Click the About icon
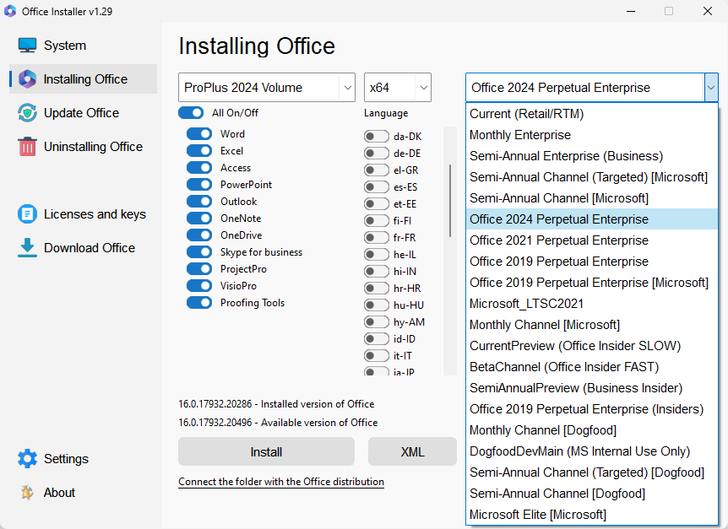Viewport: 728px width, 529px height. [27, 493]
